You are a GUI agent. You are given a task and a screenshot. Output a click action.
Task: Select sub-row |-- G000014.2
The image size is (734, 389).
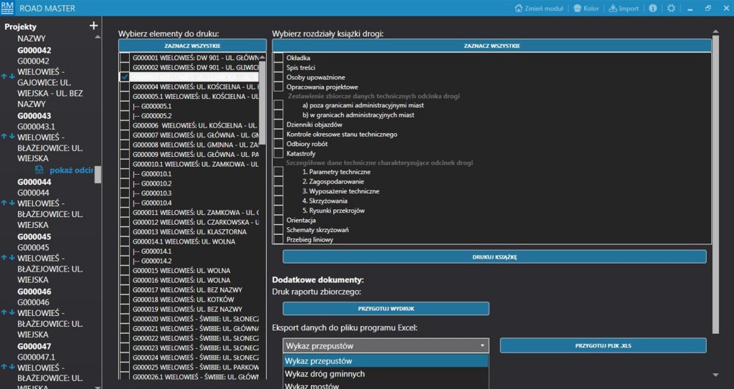tap(152, 261)
